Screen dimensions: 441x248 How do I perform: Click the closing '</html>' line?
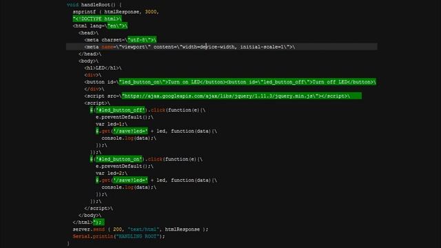pyautogui.click(x=89, y=223)
